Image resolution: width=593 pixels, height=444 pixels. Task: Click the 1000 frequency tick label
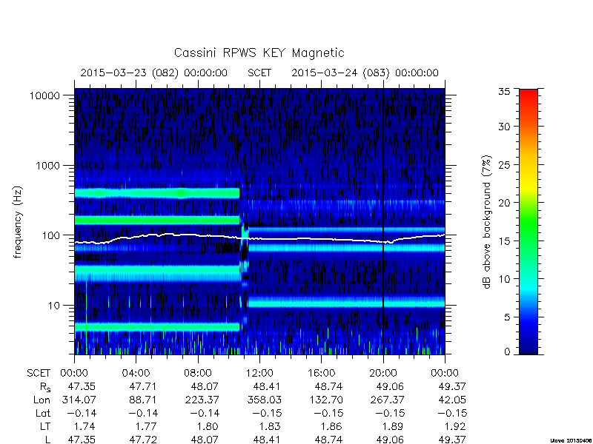48,165
